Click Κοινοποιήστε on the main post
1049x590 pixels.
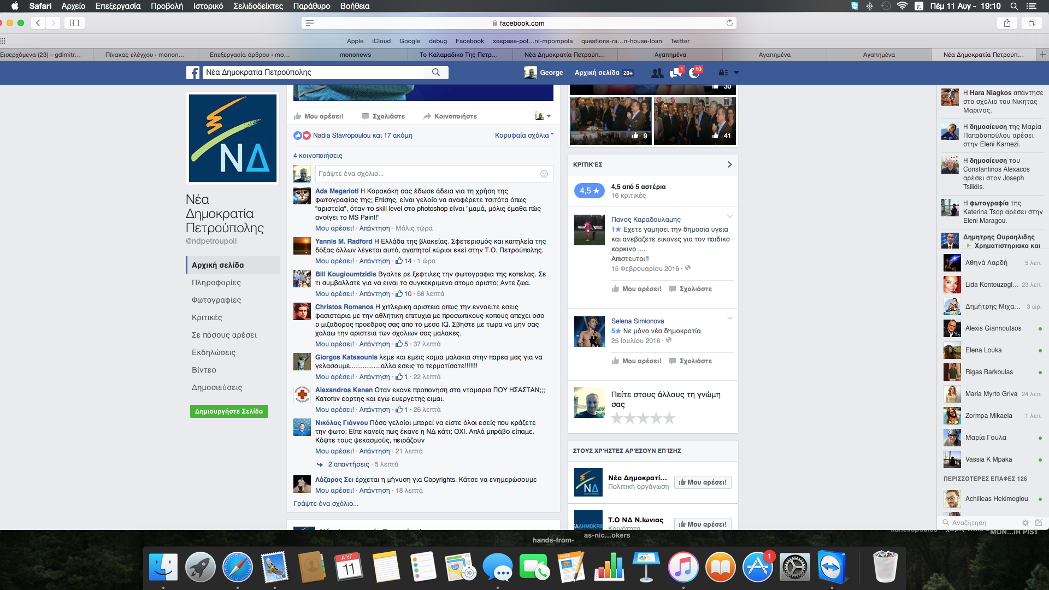tap(450, 116)
